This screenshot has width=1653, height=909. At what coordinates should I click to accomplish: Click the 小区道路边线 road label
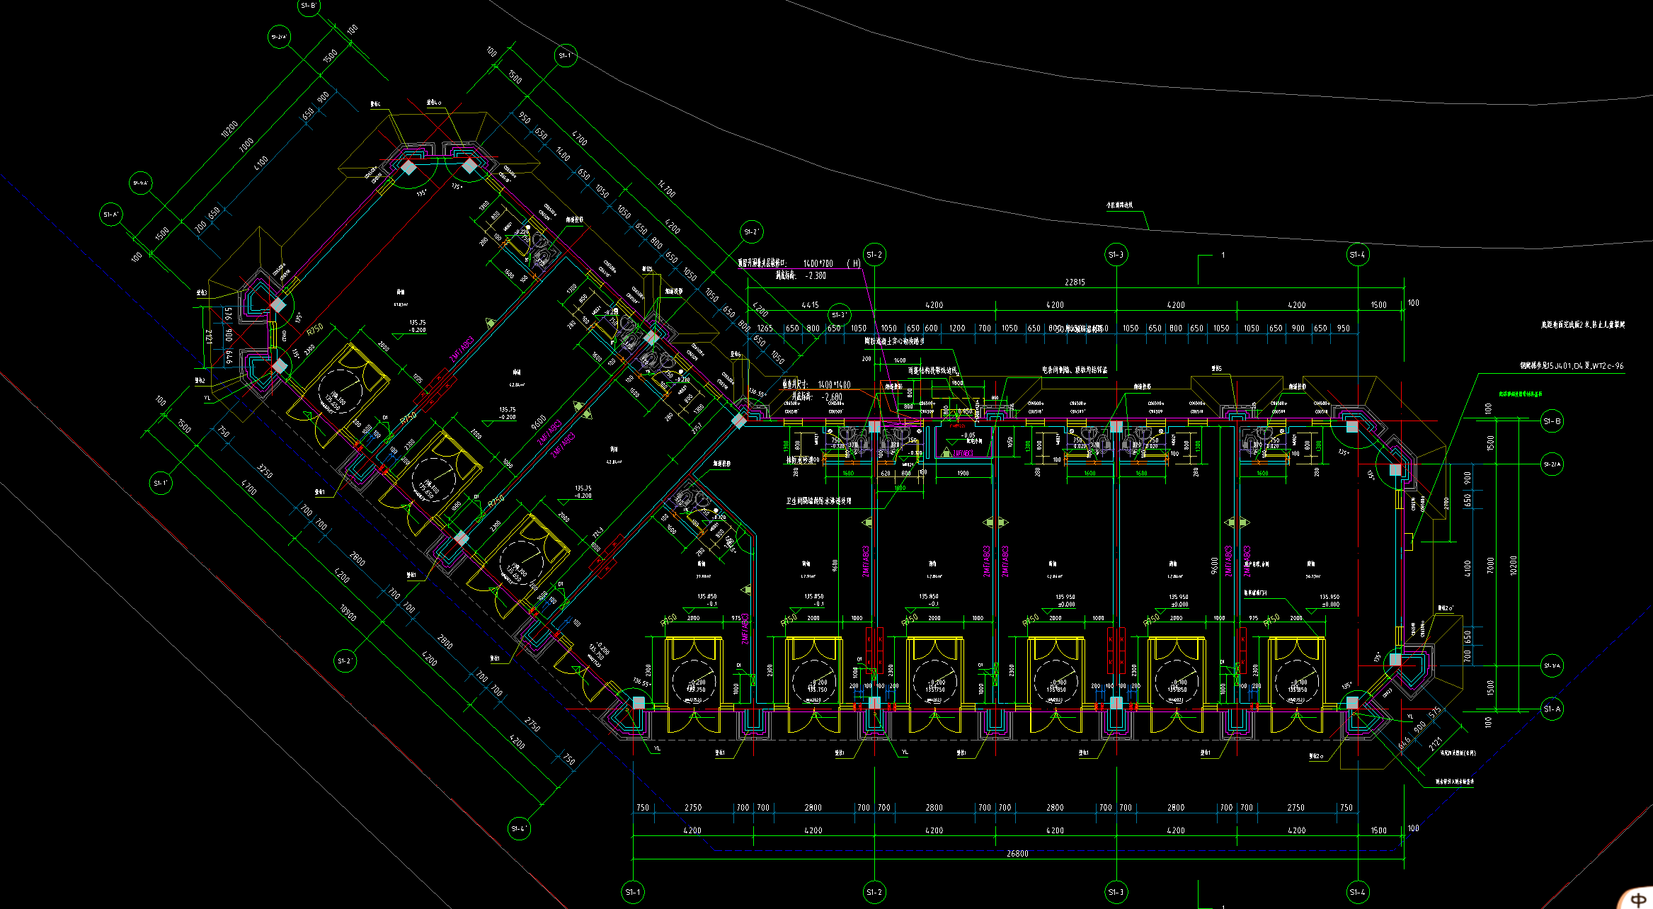pyautogui.click(x=1119, y=205)
